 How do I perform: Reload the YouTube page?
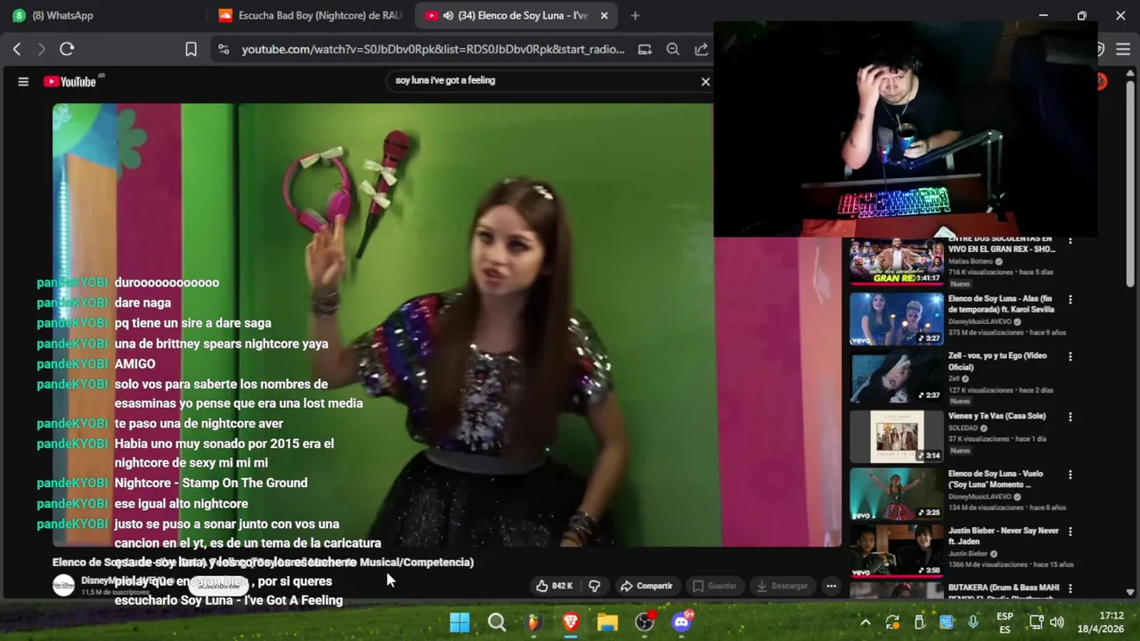(67, 49)
